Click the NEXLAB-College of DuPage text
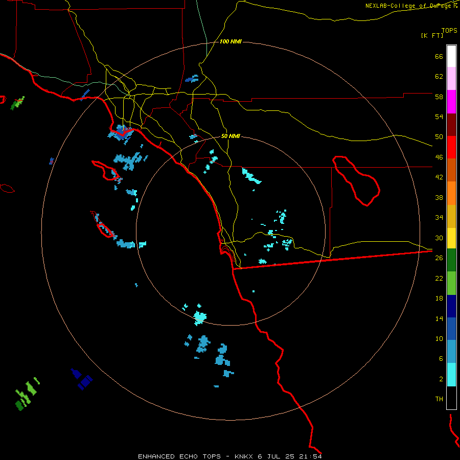Image resolution: width=460 pixels, height=460 pixels. tap(409, 6)
